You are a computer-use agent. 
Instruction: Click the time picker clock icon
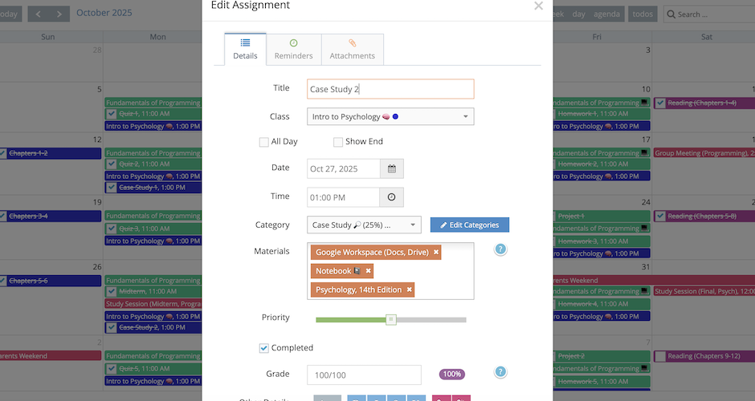(392, 197)
